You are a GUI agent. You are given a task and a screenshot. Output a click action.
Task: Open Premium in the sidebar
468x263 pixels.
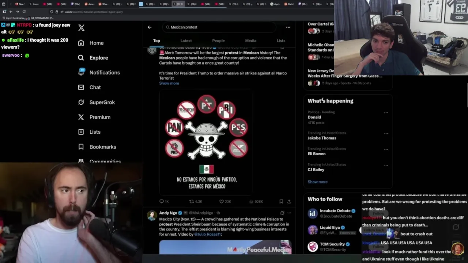(x=100, y=117)
